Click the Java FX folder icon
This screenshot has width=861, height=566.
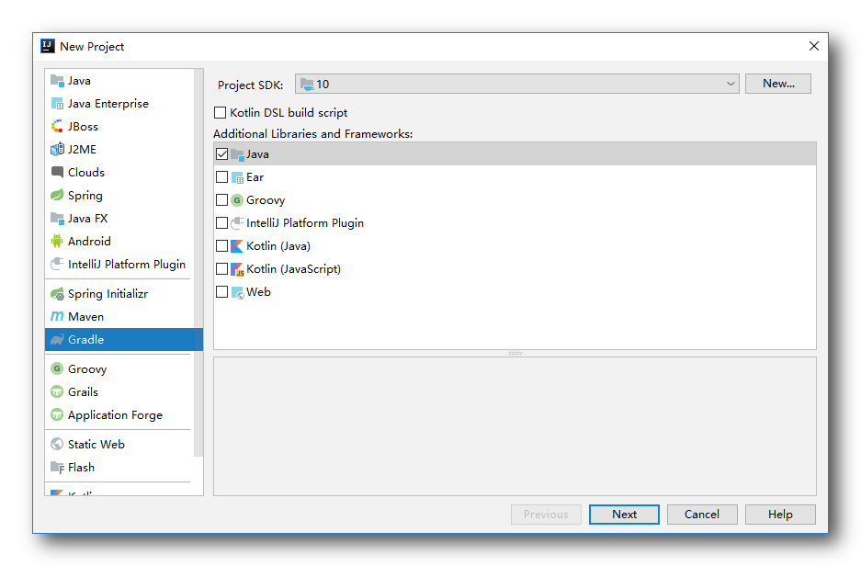click(57, 219)
